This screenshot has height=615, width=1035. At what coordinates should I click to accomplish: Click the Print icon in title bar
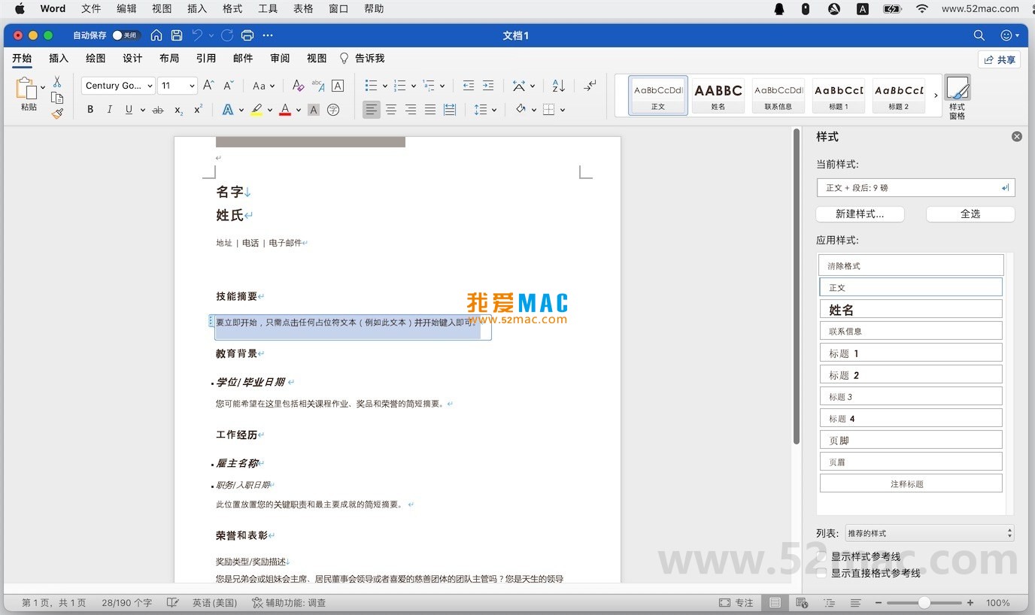tap(247, 35)
